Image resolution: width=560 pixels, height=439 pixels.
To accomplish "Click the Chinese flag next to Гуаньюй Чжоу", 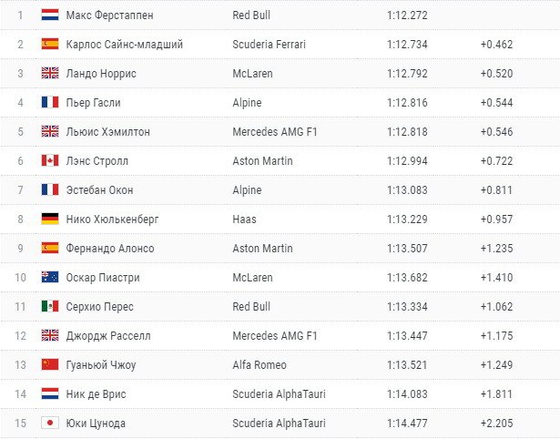I will 50,364.
